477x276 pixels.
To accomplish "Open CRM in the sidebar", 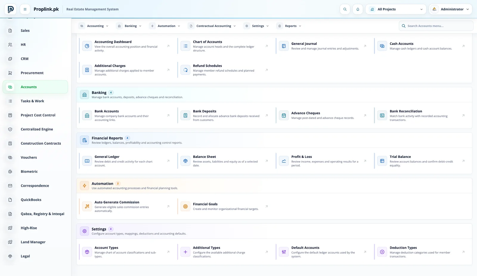I will click(35, 59).
